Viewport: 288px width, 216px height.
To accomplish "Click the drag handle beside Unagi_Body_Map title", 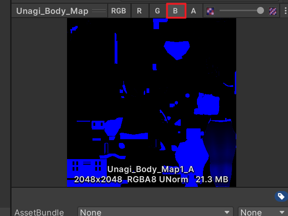I will click(98, 11).
